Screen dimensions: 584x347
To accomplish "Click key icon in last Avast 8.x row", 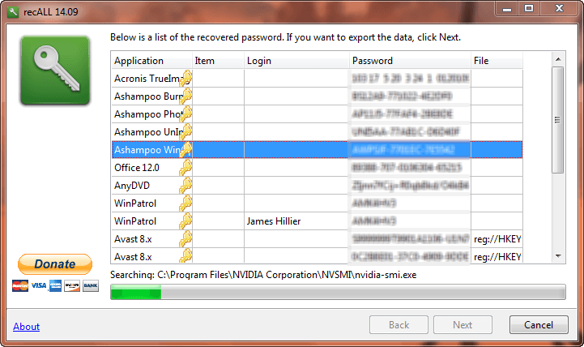I will click(x=185, y=255).
